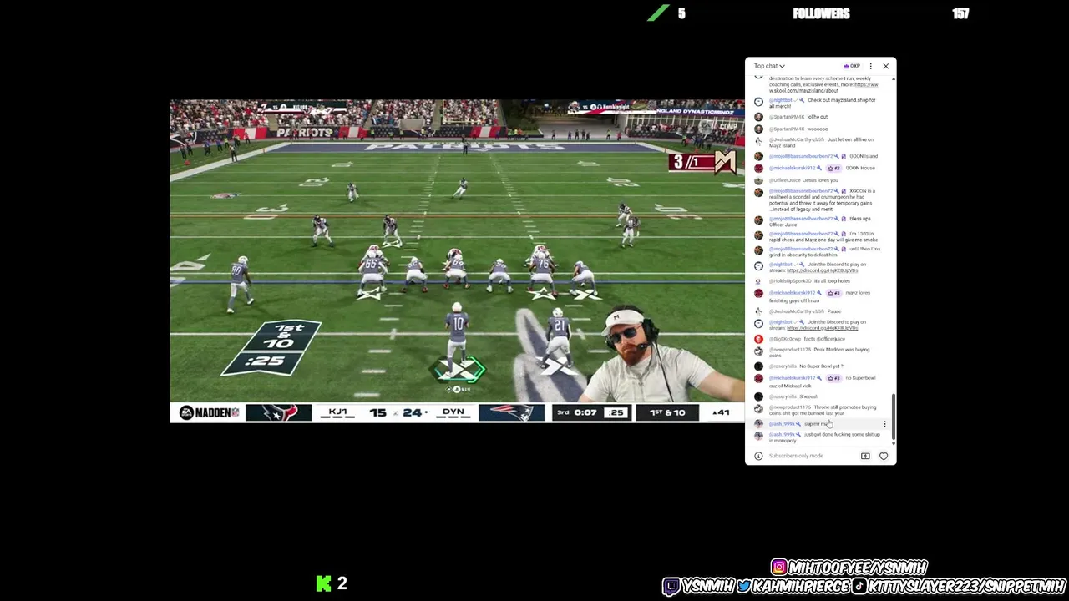Click the #3 badge on 'mayz loves' message
1069x601 pixels.
[833, 293]
